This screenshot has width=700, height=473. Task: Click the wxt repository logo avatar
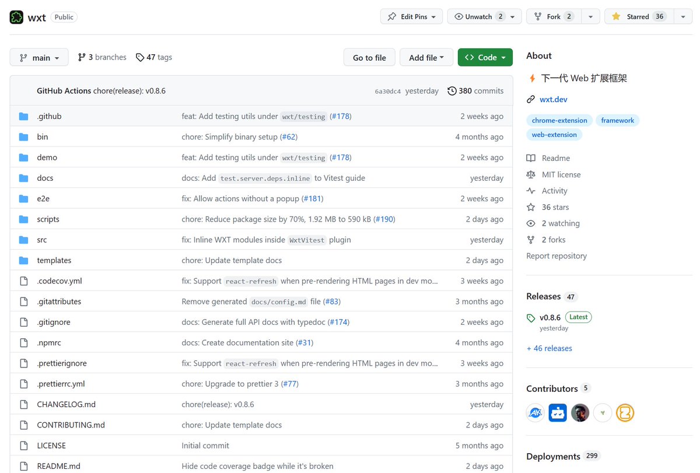[x=16, y=17]
